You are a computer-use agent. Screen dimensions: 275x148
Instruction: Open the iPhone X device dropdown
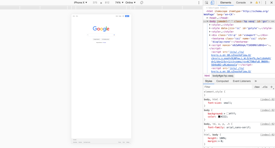(81, 3)
